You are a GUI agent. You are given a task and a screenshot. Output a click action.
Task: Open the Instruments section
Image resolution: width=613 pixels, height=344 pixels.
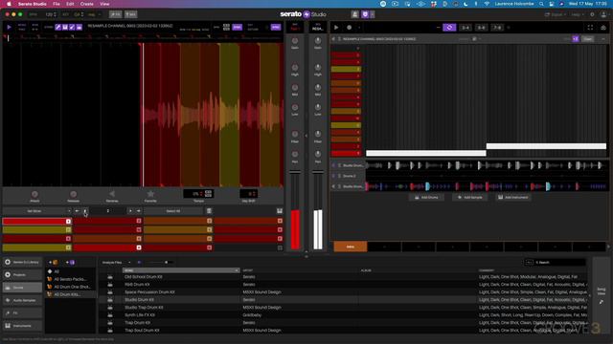[22, 326]
